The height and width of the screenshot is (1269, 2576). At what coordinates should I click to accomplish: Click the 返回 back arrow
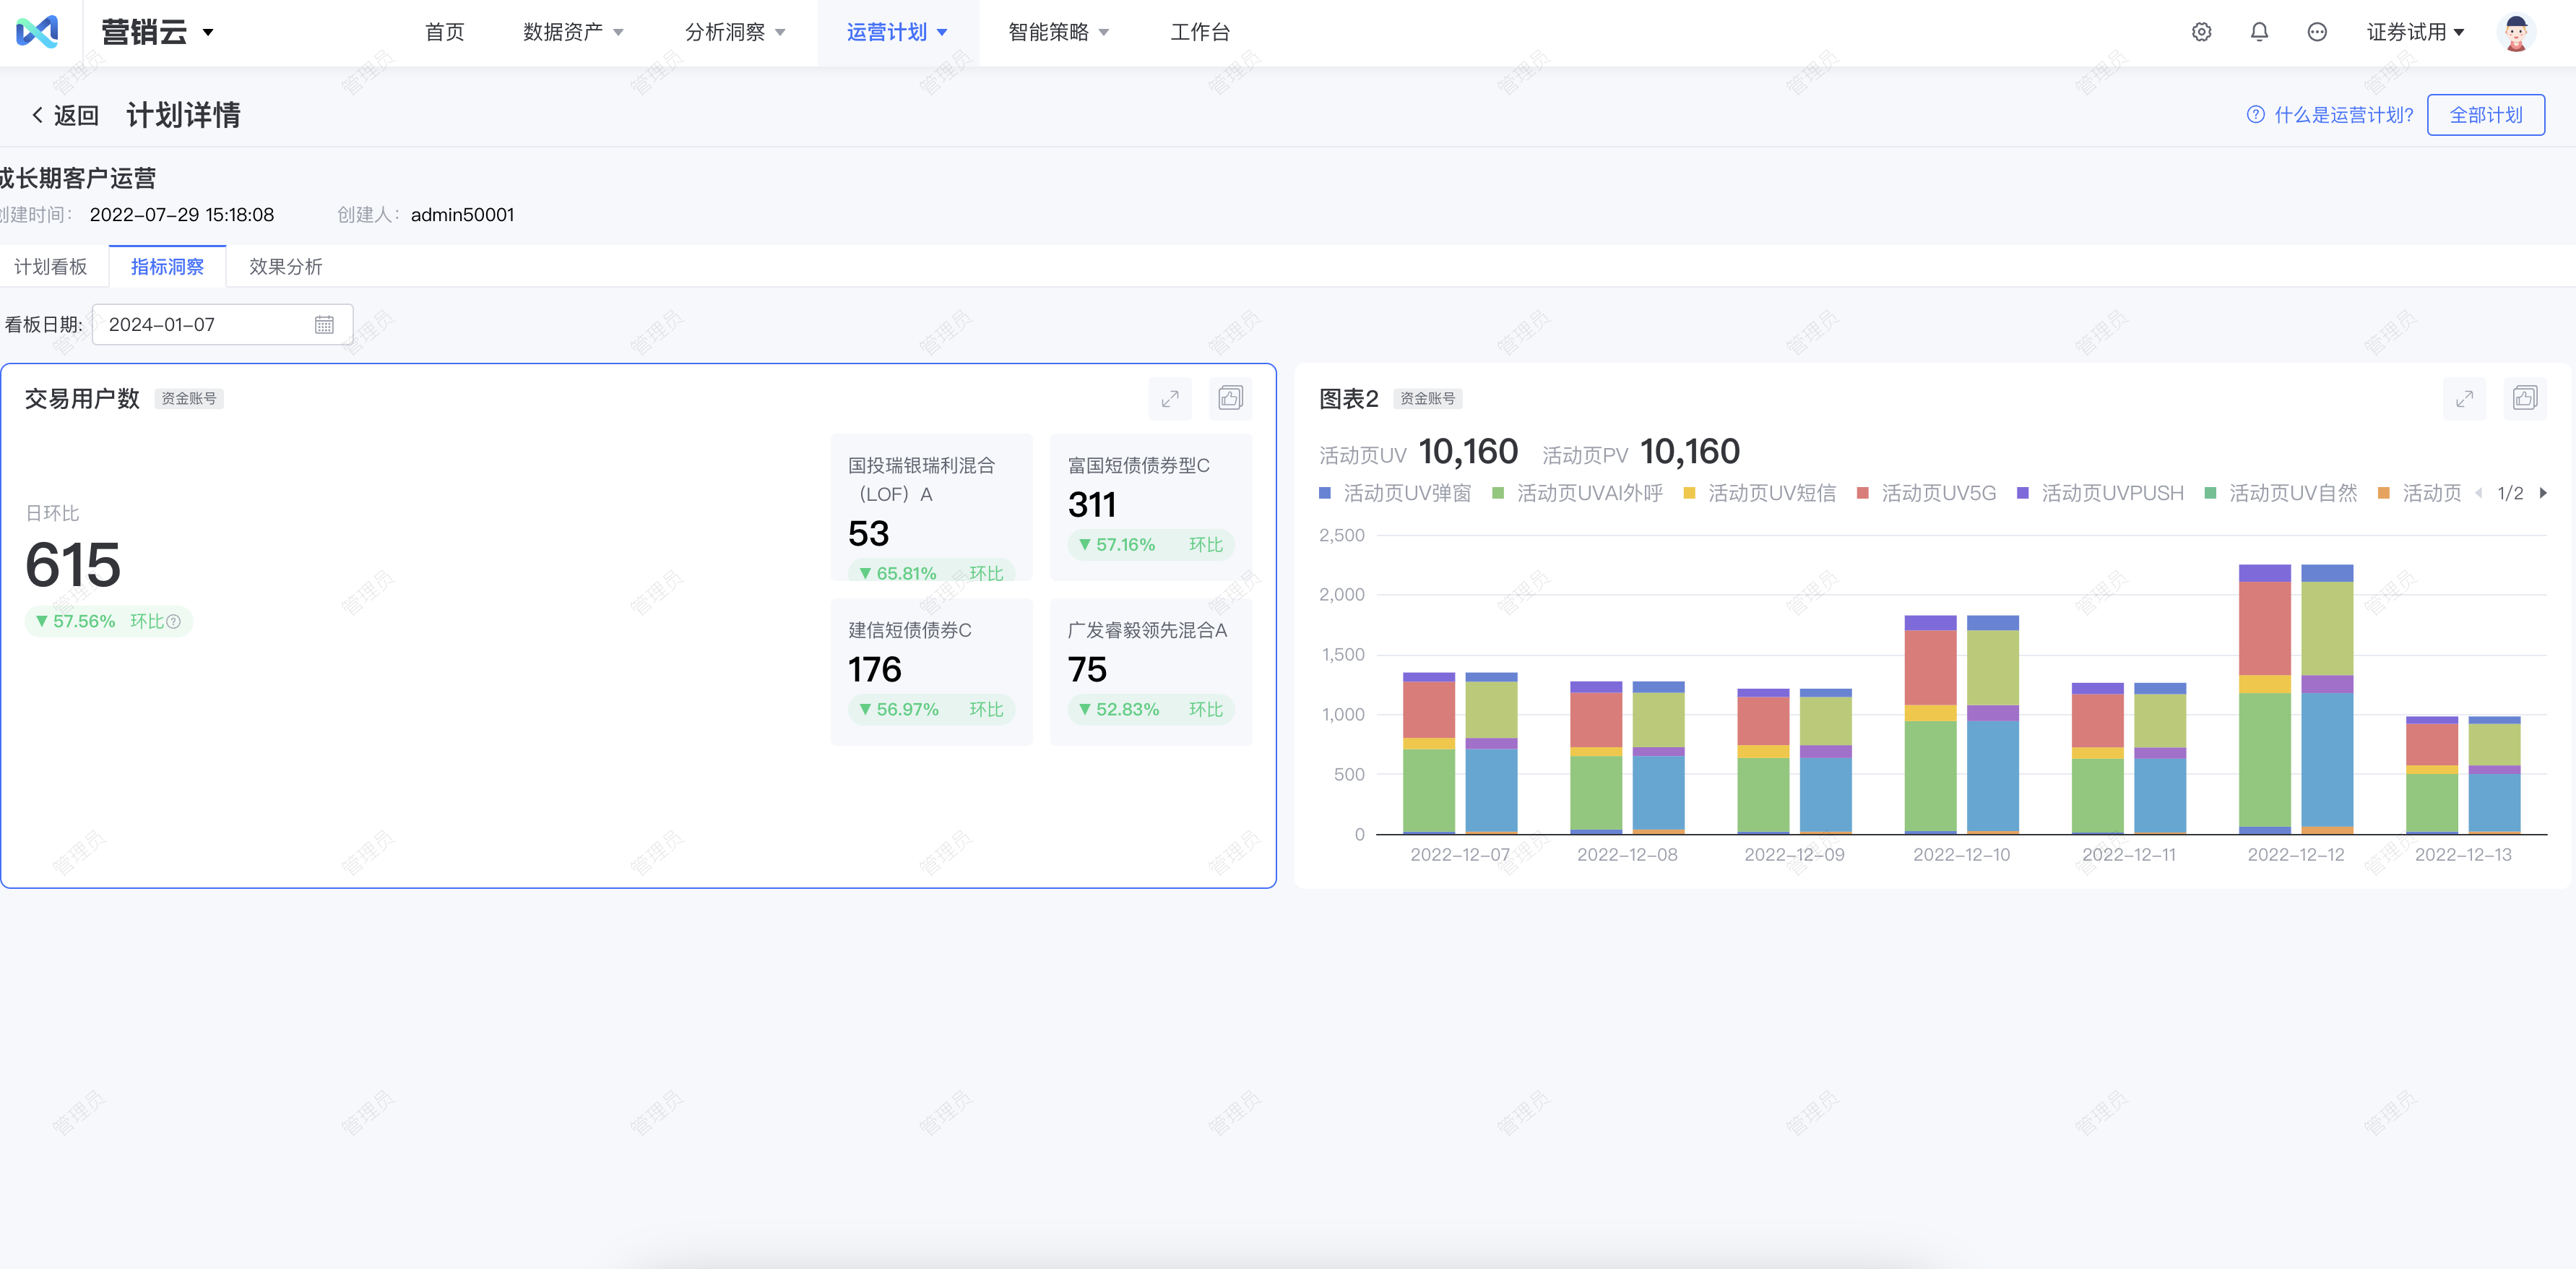38,115
